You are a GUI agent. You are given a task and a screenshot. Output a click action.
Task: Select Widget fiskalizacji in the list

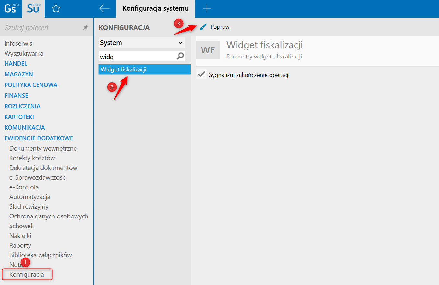coord(144,69)
